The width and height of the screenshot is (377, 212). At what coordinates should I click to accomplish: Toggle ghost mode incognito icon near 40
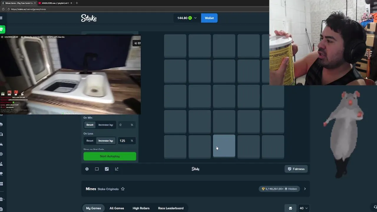tap(290, 208)
